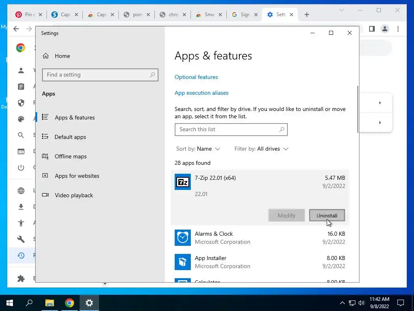Screen dimensions: 414x311
Task: Open Chrome Appearance palette icon
Action: pos(21,119)
